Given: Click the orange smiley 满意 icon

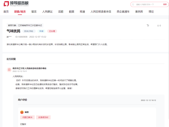Looking at the screenshot, I should 22,112.
